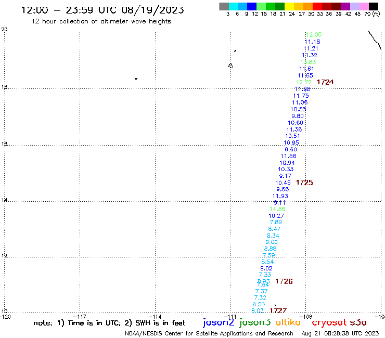Click the 10.27 wave height reading
Image resolution: width=385 pixels, height=338 pixels.
point(276,216)
